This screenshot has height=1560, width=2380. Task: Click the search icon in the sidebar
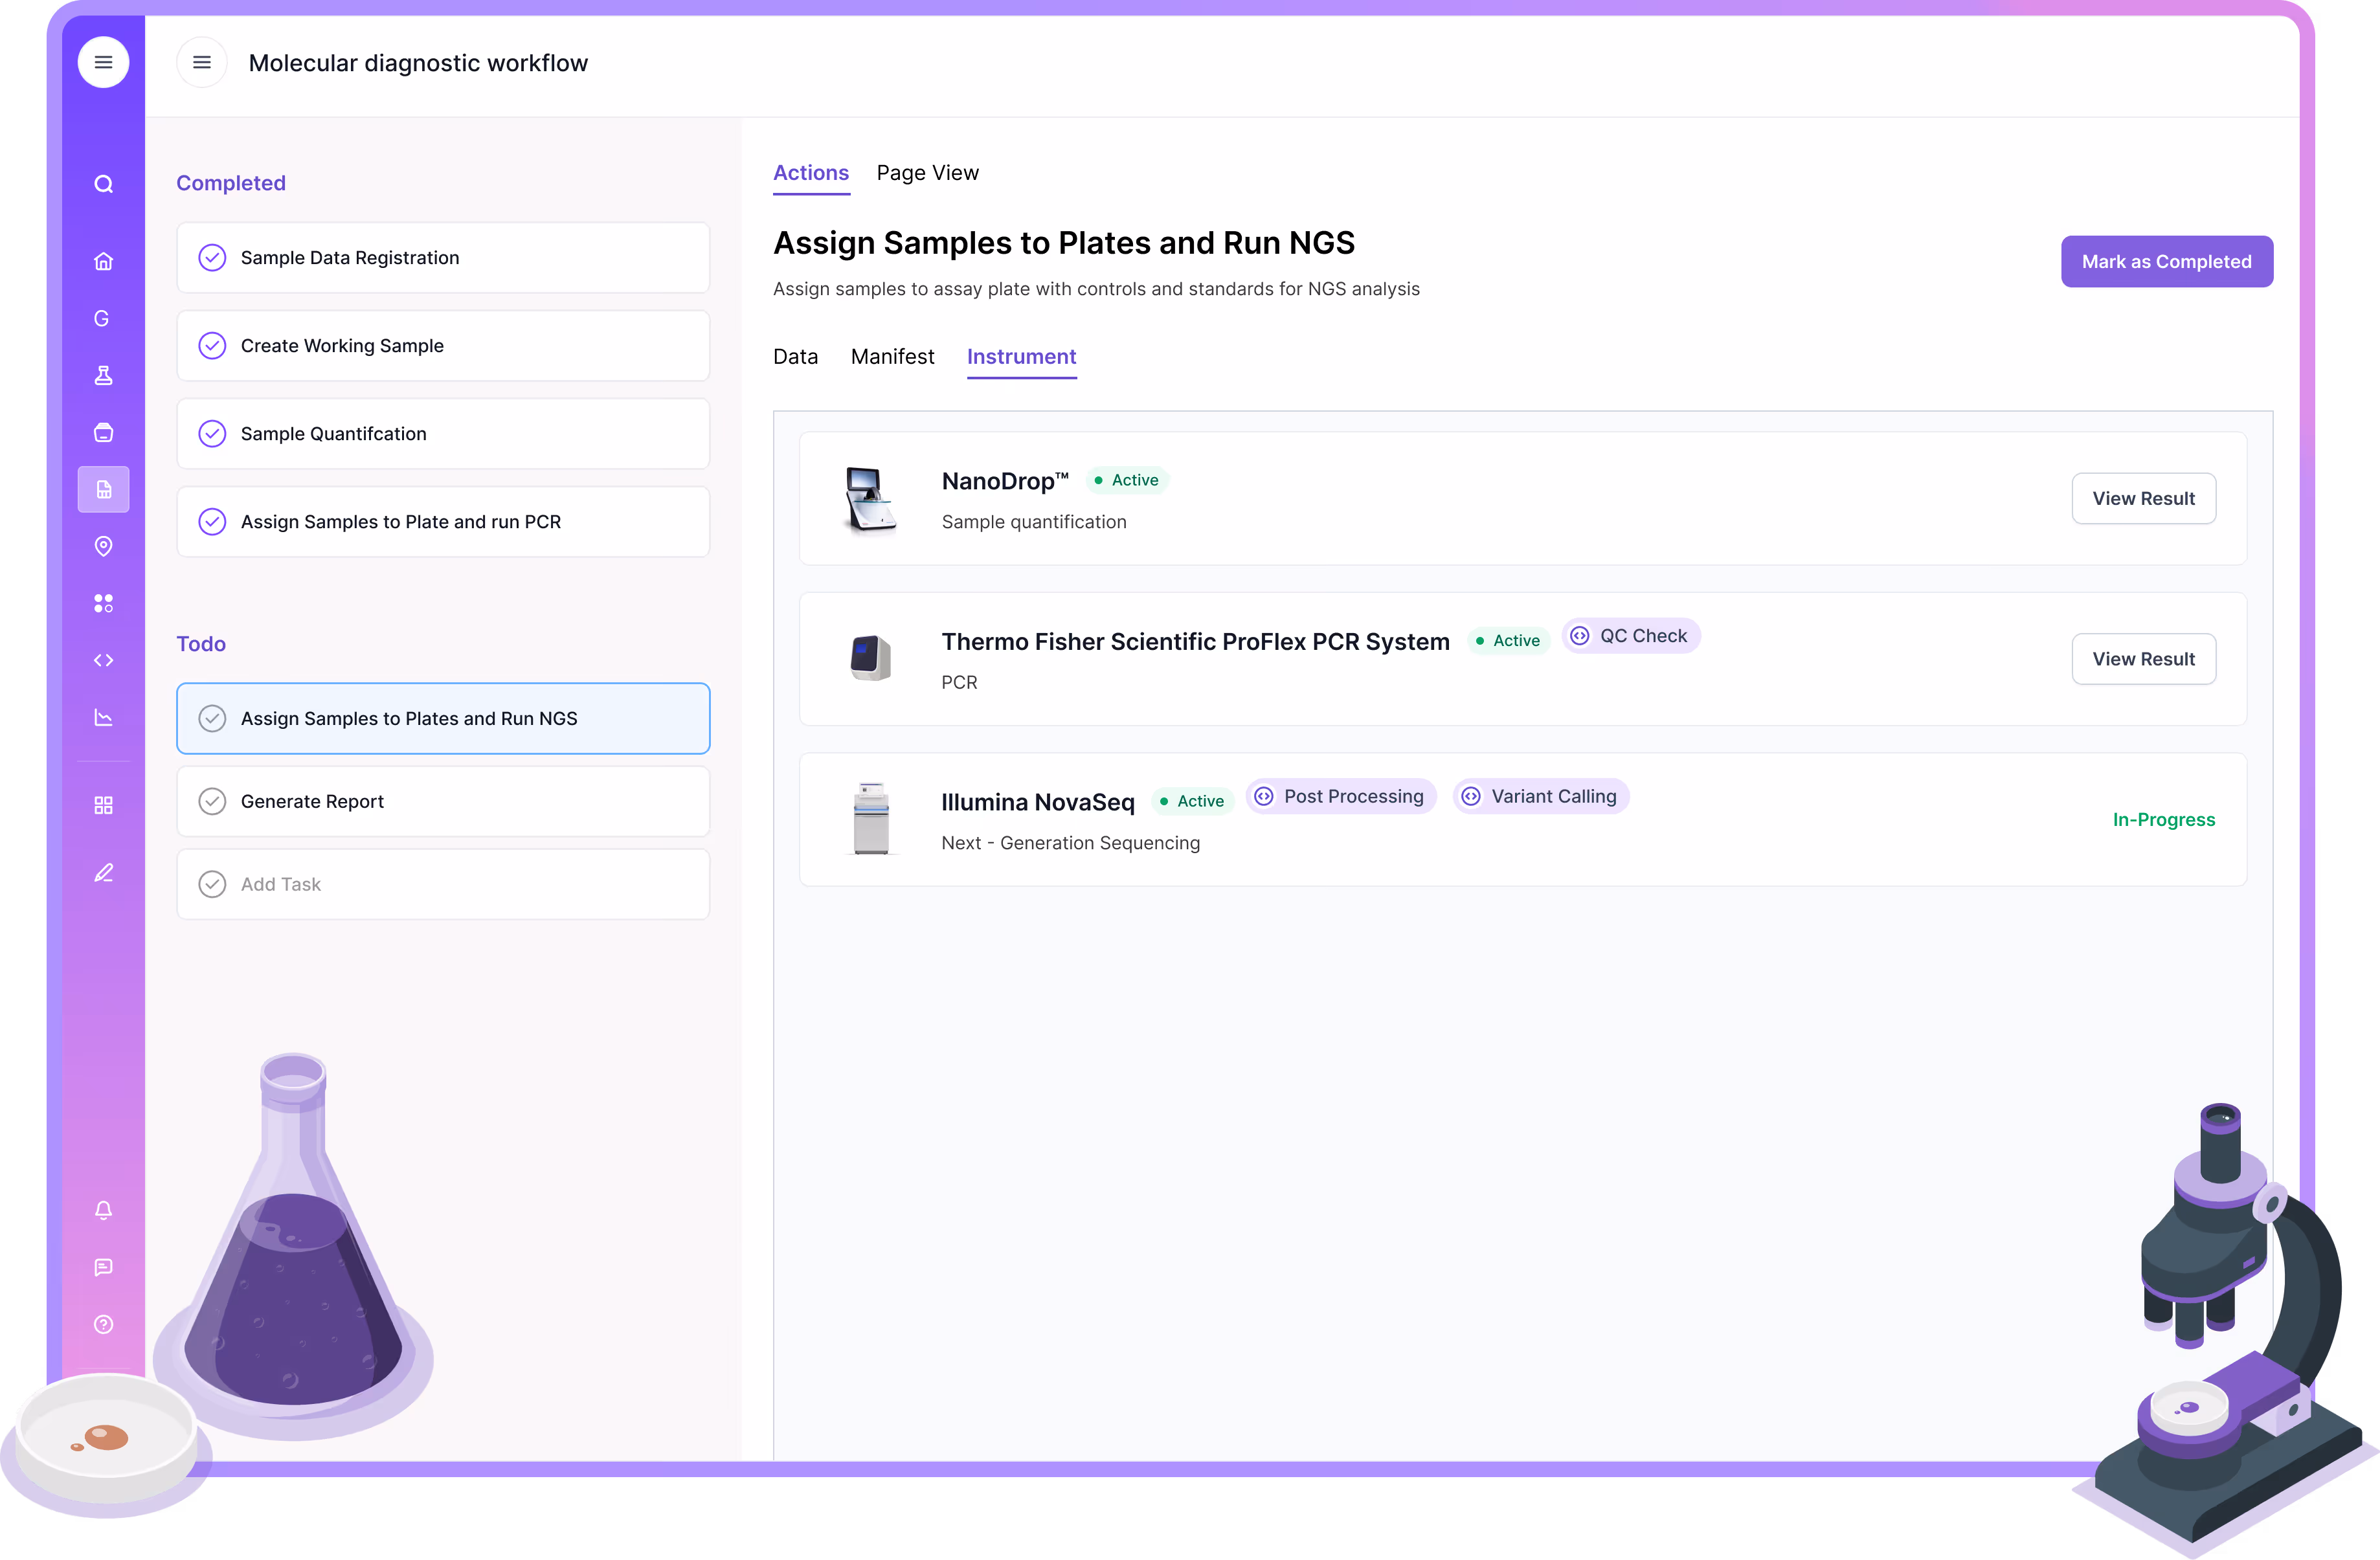[x=103, y=184]
